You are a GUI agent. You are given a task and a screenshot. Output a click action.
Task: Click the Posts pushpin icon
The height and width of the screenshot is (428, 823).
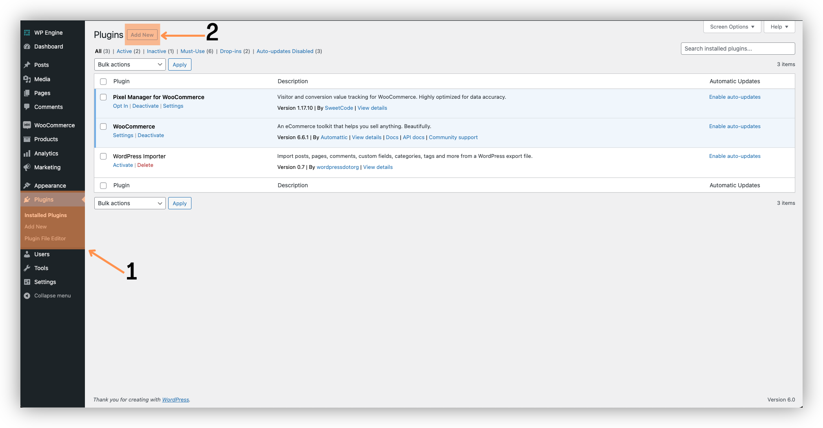click(27, 65)
